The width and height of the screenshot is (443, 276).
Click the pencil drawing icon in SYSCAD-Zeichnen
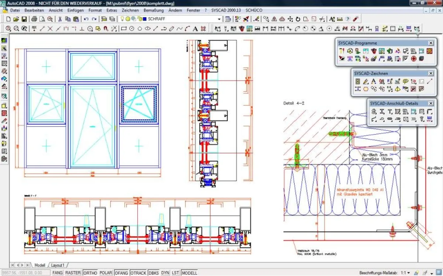pos(366,81)
